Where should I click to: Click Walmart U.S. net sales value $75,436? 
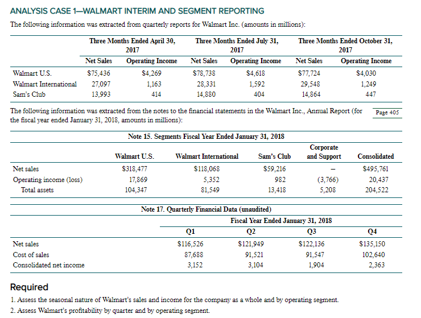tap(99, 73)
